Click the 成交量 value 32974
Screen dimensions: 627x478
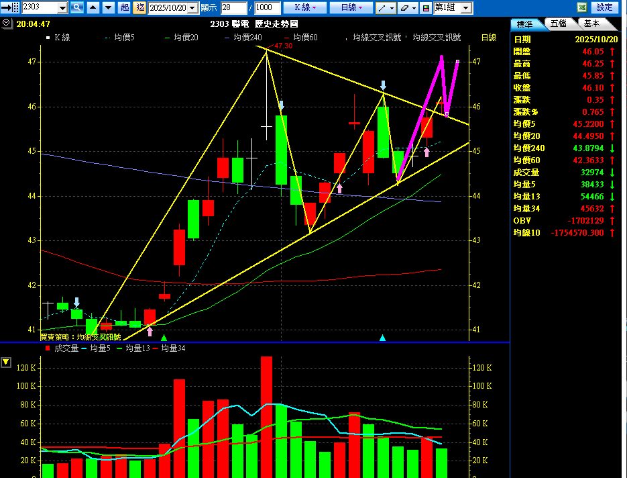(592, 173)
